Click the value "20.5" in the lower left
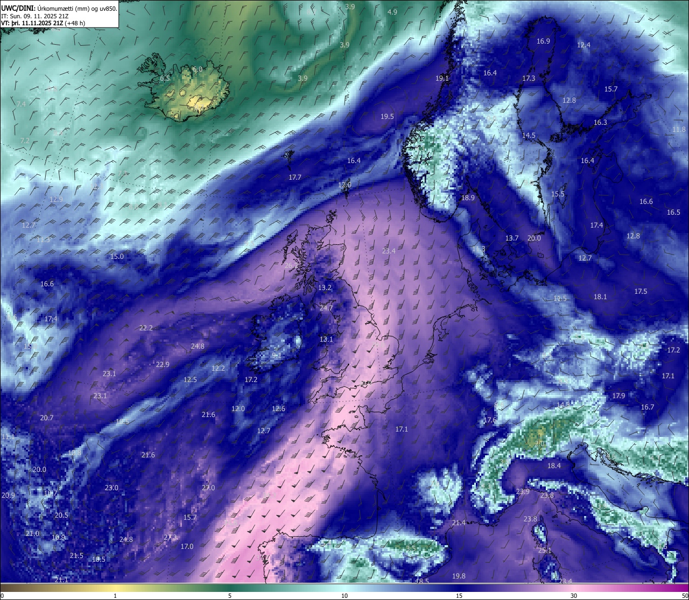Viewport: 689px width, 600px height. pyautogui.click(x=61, y=516)
